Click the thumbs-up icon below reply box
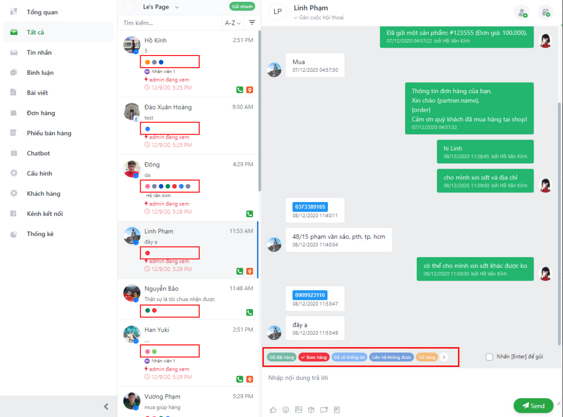 point(273,410)
